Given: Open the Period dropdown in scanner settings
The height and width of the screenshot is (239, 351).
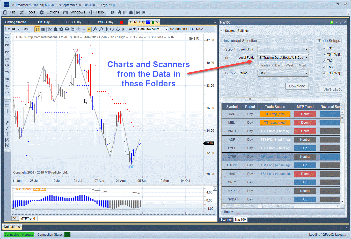Looking at the screenshot, I should point(283,73).
